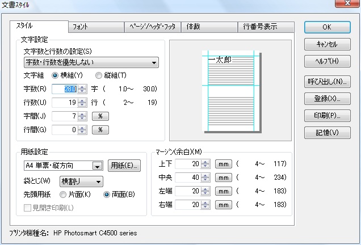The width and height of the screenshot is (361, 245).
Task: Click the キャンセル button
Action: (327, 44)
